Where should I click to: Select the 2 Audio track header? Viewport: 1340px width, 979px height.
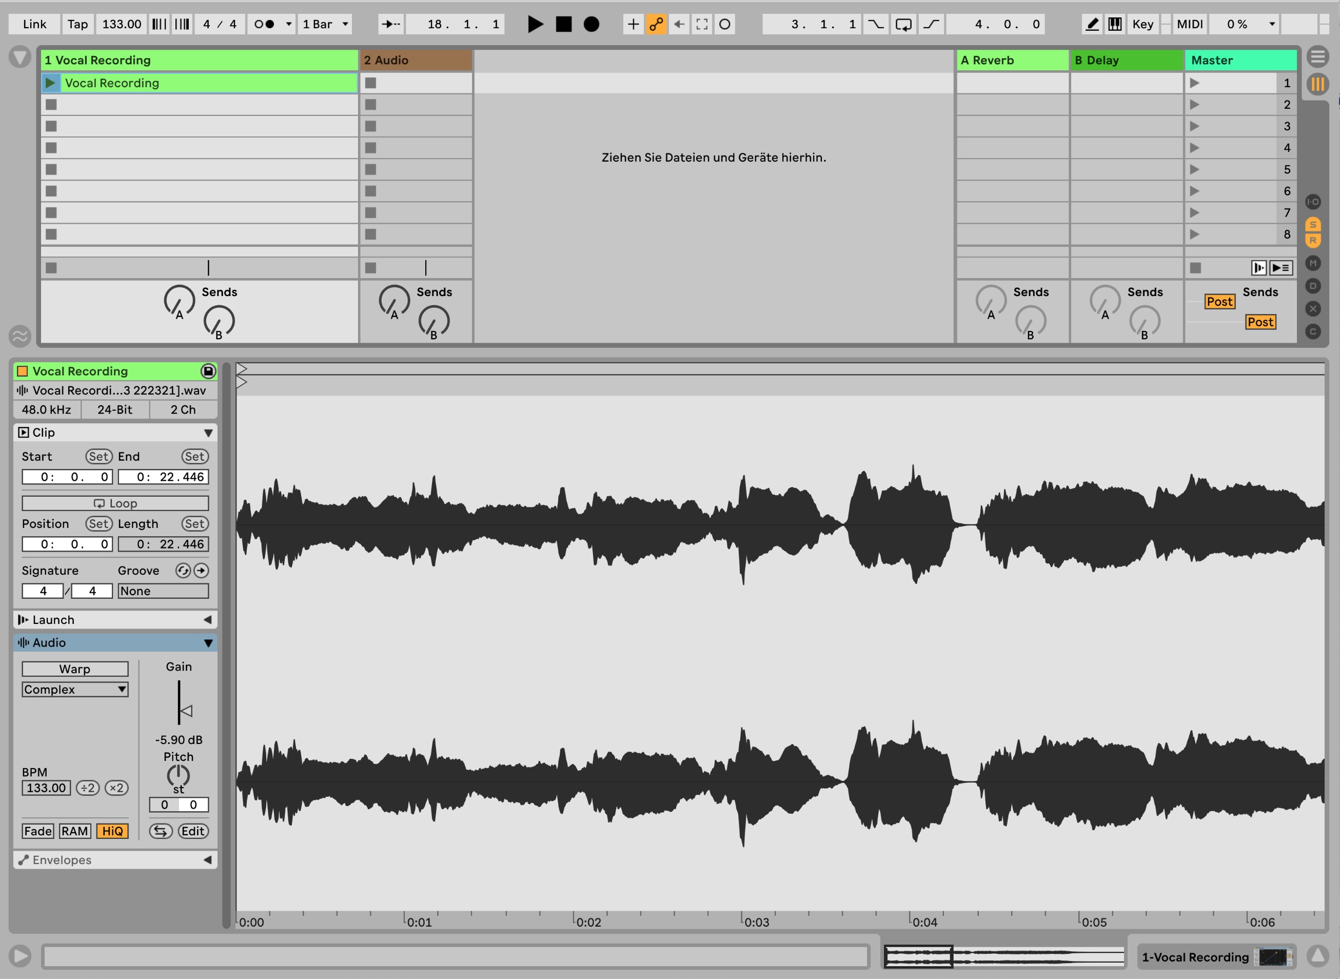(x=415, y=60)
